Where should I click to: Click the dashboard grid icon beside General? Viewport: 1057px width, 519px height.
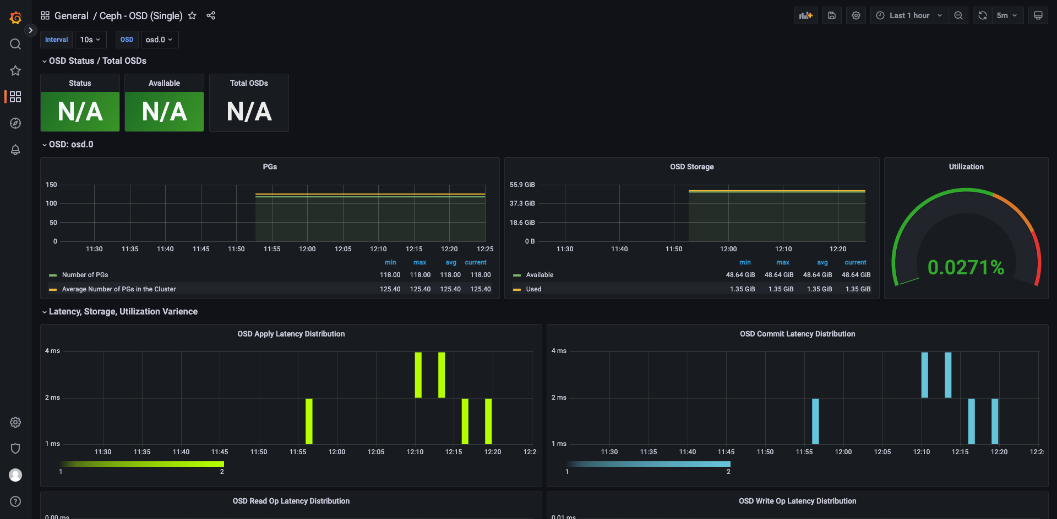click(45, 15)
